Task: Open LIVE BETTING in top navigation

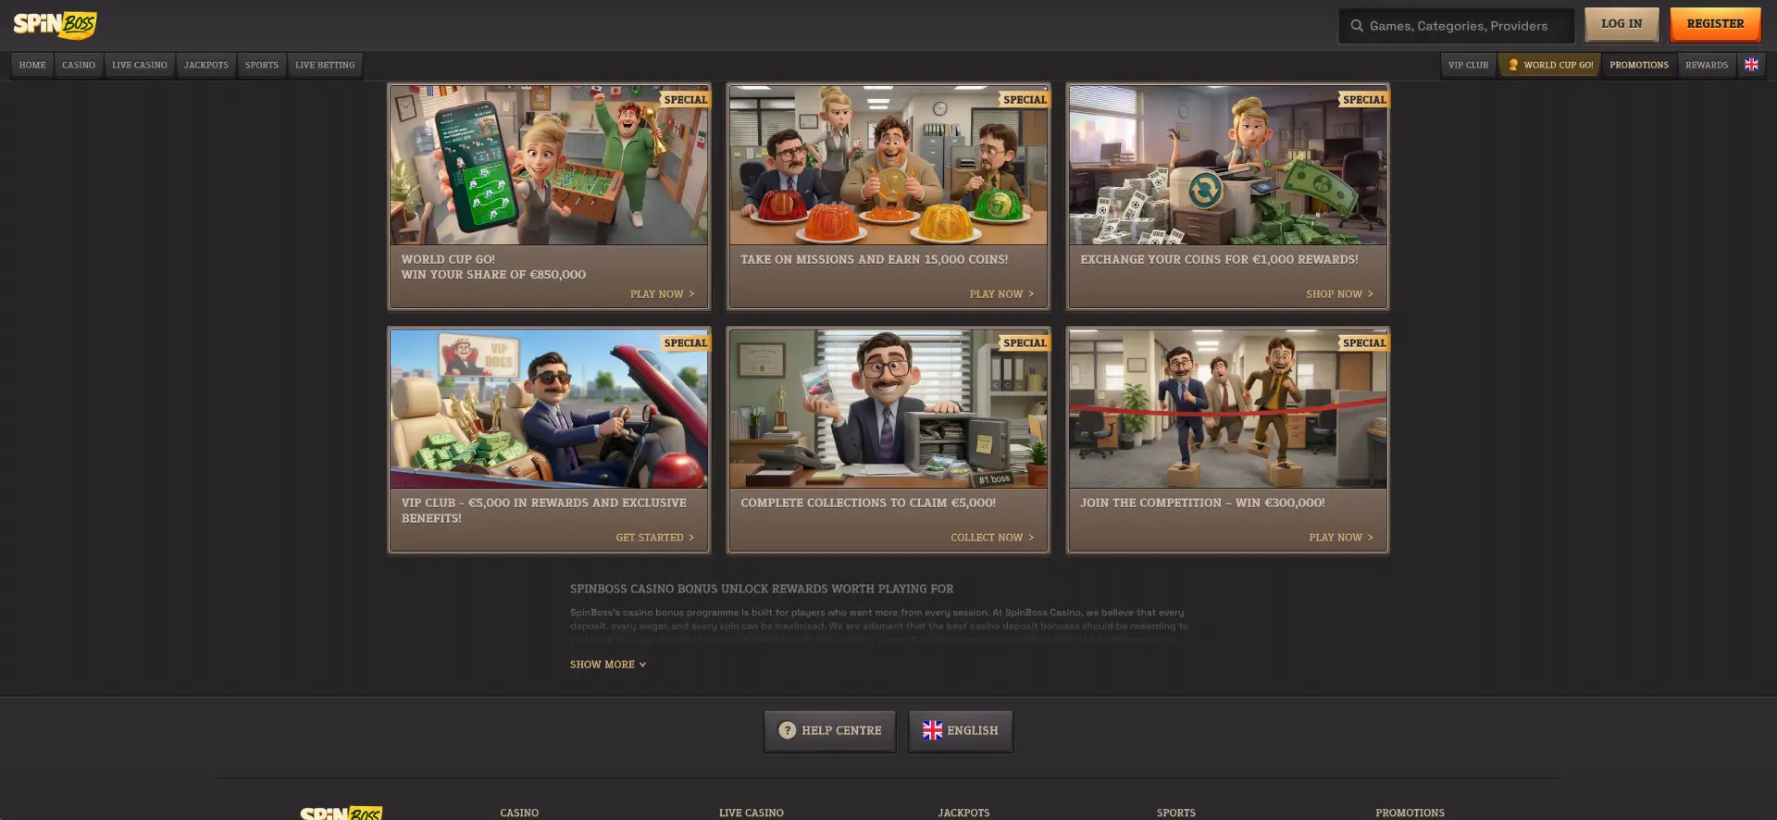Action: coord(325,65)
